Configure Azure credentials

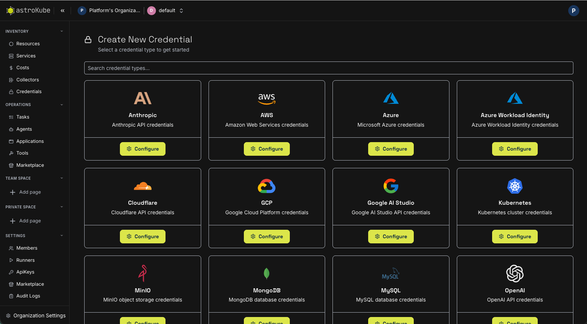[391, 149]
